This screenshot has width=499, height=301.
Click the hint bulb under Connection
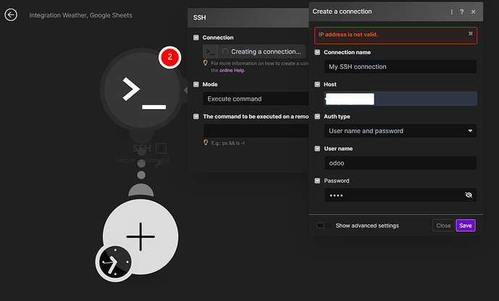click(x=206, y=63)
